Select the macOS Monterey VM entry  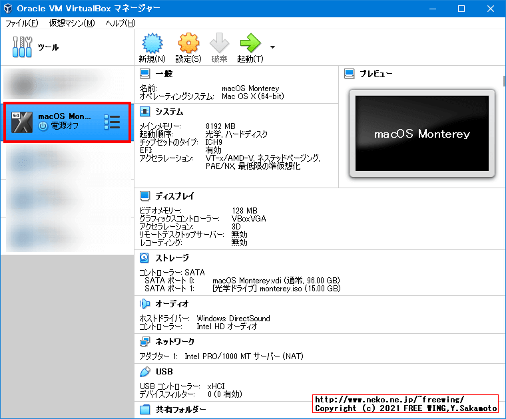click(x=67, y=122)
